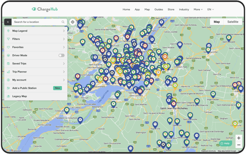
Task: Click the New badge
Action: click(57, 88)
